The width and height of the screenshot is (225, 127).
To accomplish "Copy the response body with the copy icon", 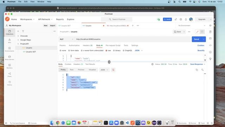I will click(197, 70).
